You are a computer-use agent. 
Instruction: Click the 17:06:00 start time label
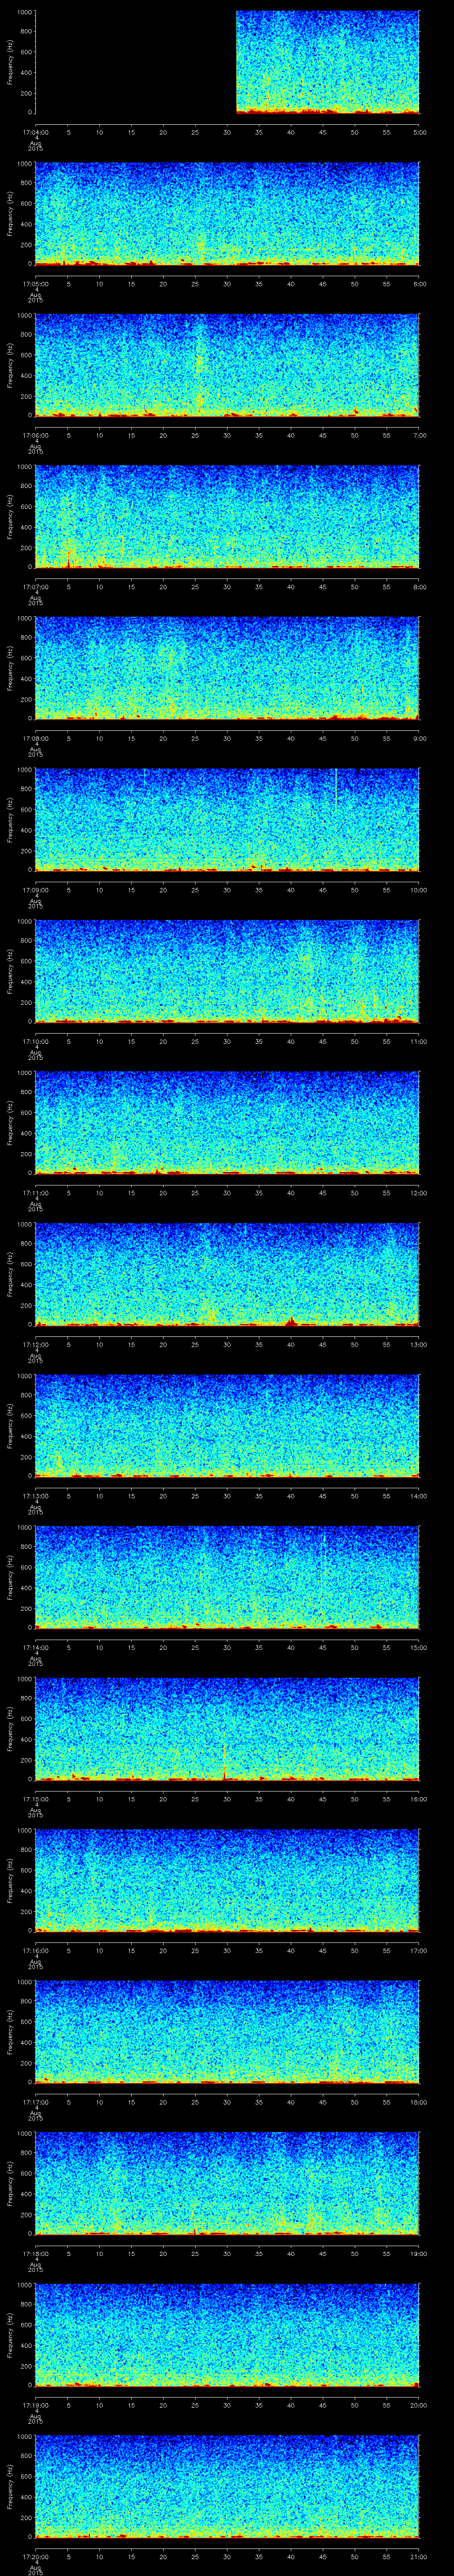35,435
